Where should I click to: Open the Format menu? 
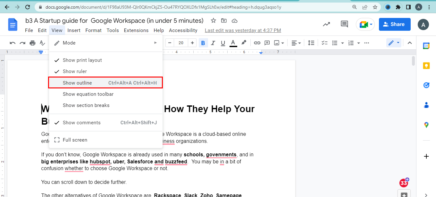tap(94, 30)
